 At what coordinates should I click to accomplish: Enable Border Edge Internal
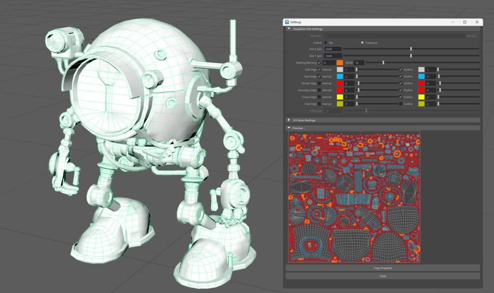(319, 83)
